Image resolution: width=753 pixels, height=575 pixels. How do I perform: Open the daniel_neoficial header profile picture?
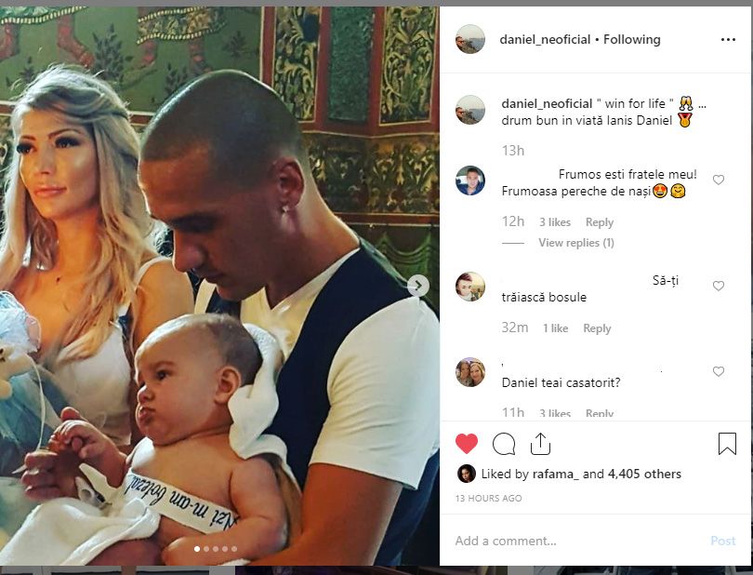[470, 39]
